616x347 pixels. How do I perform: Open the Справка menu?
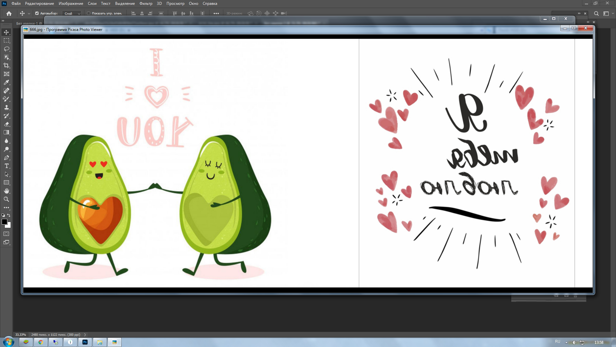point(210,4)
